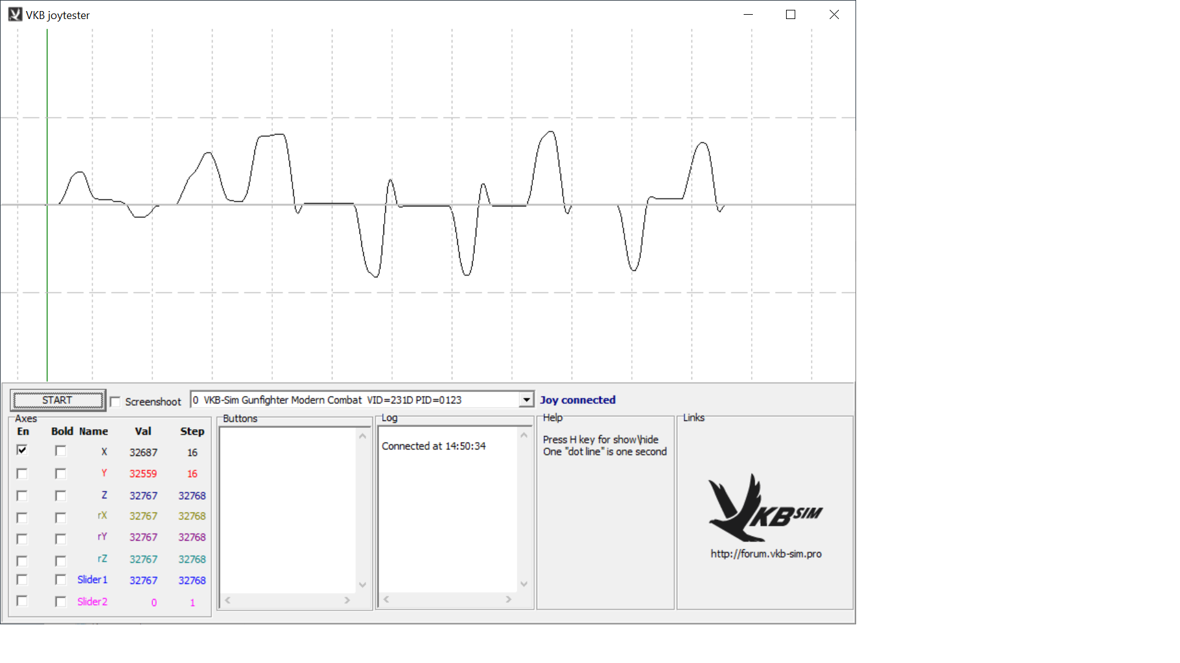Screen dimensions: 1180x663
Task: Enable the Y axis En checkbox
Action: (22, 474)
